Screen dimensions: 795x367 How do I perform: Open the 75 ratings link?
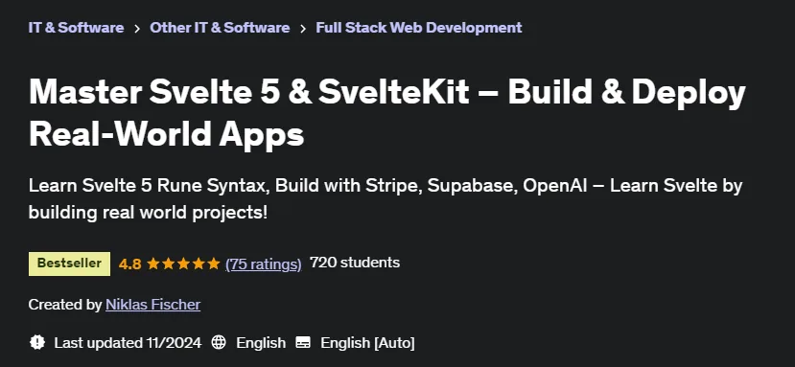click(x=264, y=264)
